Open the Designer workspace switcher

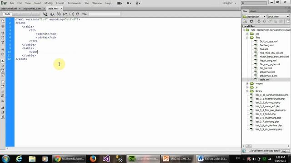point(229,3)
